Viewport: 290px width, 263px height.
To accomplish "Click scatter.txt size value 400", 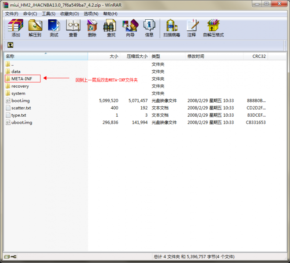I will click(x=115, y=108).
